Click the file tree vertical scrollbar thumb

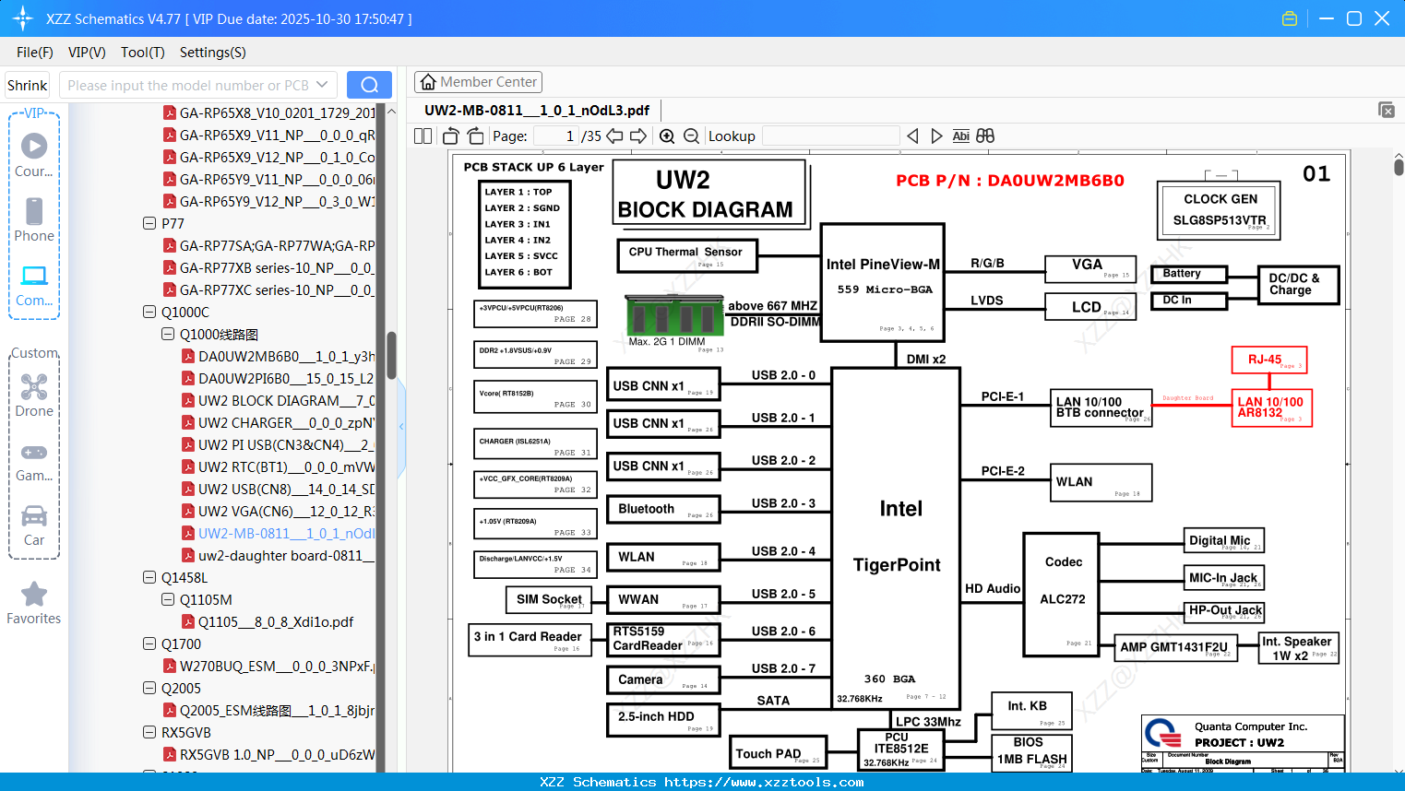(391, 355)
